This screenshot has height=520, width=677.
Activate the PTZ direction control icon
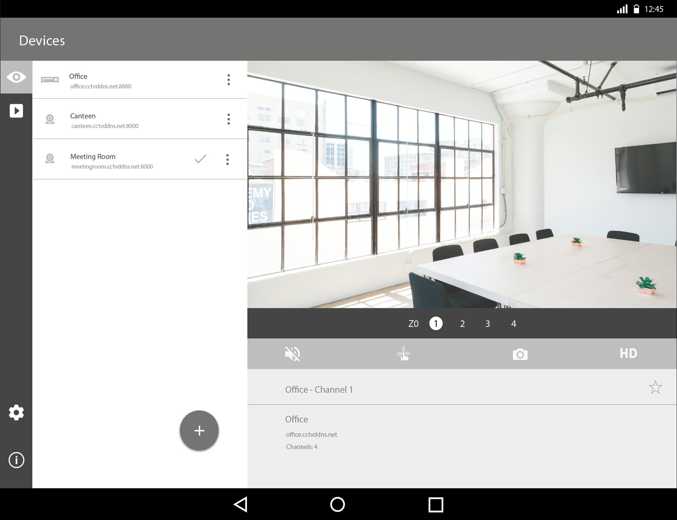point(404,353)
